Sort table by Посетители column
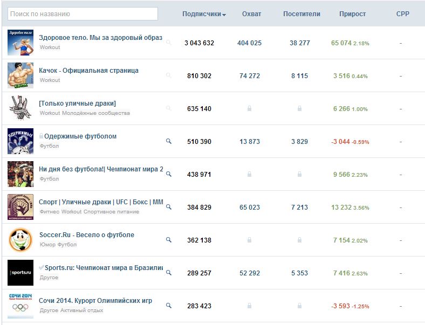This screenshot has width=425, height=325. (x=301, y=14)
